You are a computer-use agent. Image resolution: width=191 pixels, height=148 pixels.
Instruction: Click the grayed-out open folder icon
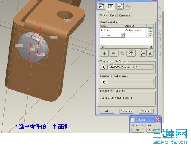tap(127, 6)
